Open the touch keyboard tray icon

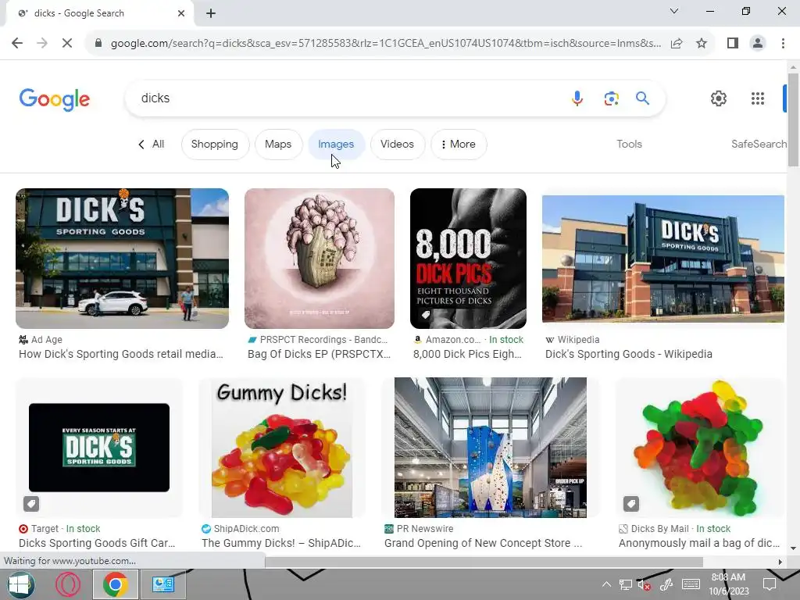click(691, 584)
